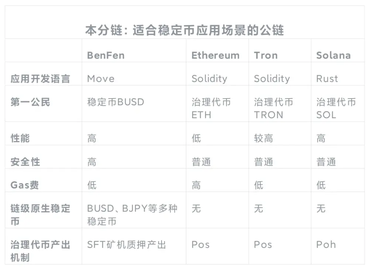Click the 稳定币BUSD cell
The width and height of the screenshot is (369, 269).
(115, 102)
